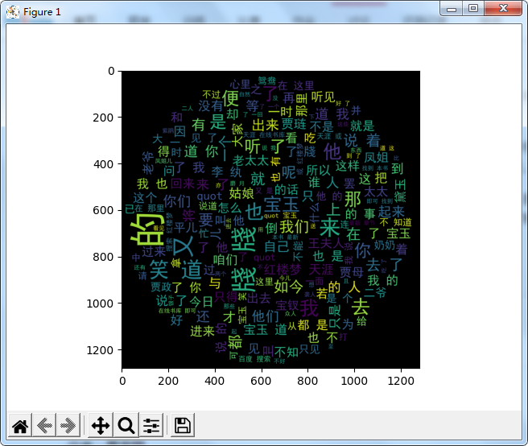The width and height of the screenshot is (528, 446).
Task: Click the y-axis tick label 1000
Action: [x=101, y=304]
